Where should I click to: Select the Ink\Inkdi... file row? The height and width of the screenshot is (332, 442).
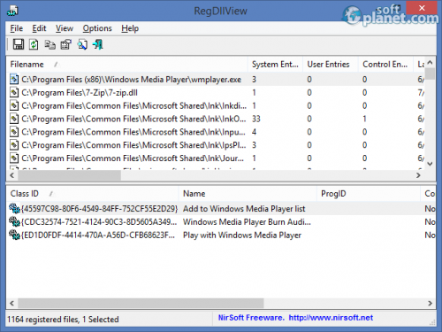click(217, 105)
